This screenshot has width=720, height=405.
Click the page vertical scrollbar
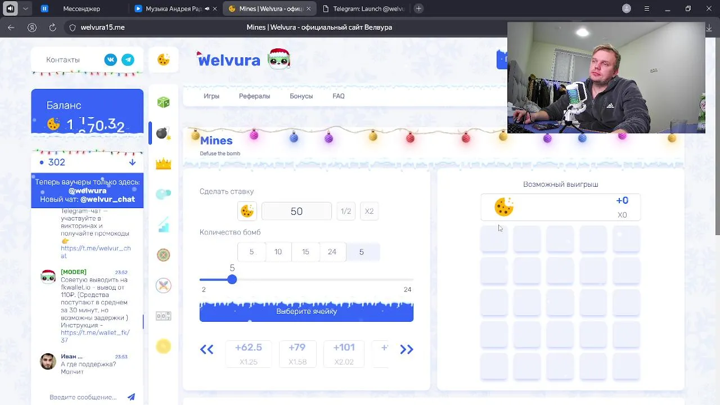tap(717, 135)
